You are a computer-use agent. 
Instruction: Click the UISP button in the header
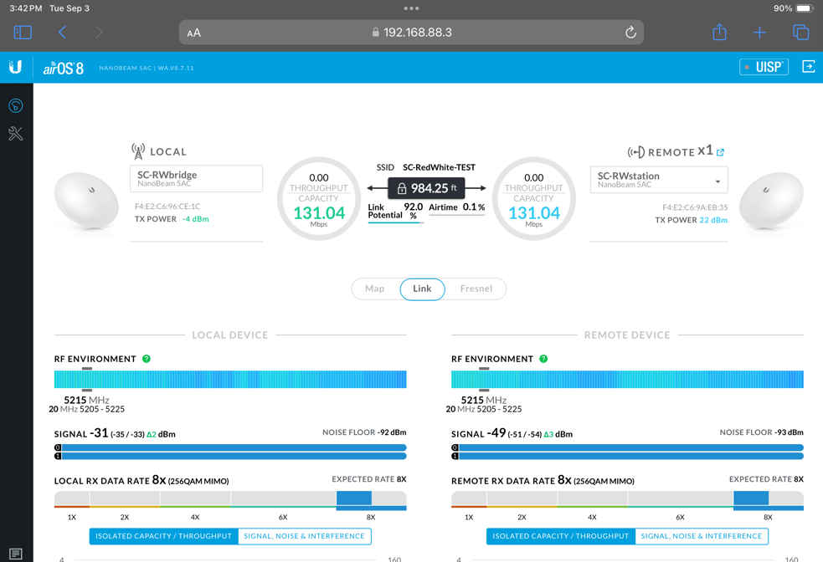click(x=764, y=66)
